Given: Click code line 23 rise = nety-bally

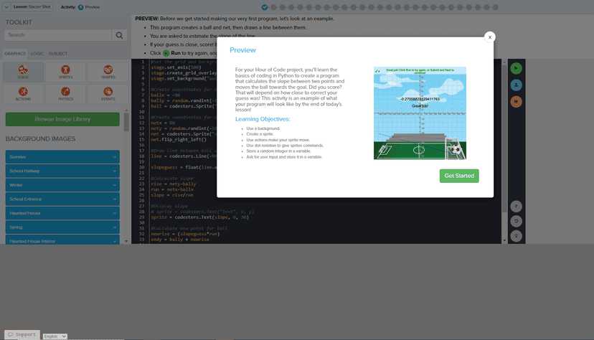Looking at the screenshot, I should [174, 184].
